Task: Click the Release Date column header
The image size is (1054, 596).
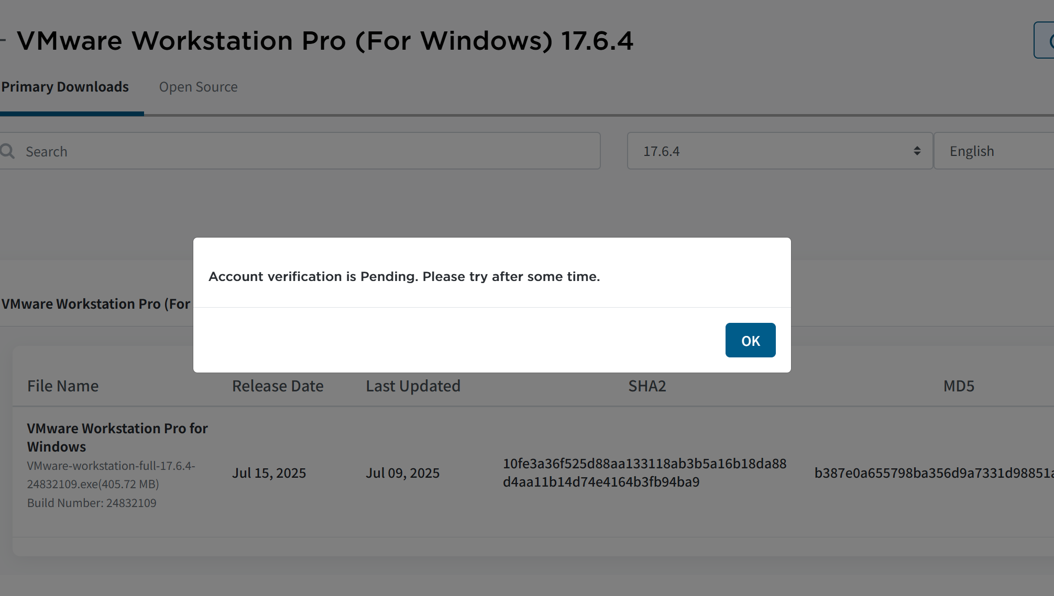Action: pyautogui.click(x=278, y=386)
